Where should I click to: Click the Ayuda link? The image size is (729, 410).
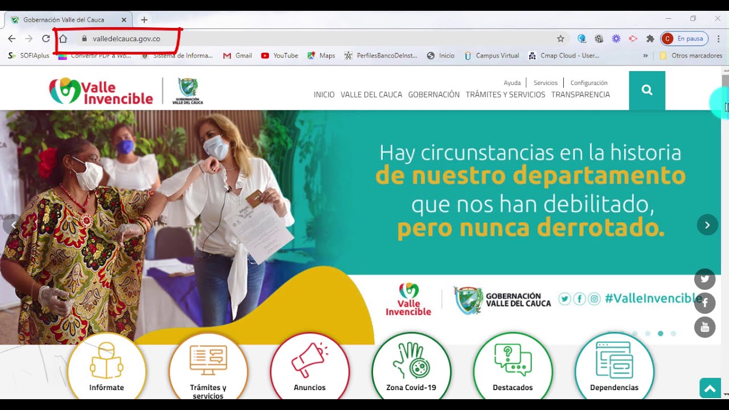coord(512,83)
